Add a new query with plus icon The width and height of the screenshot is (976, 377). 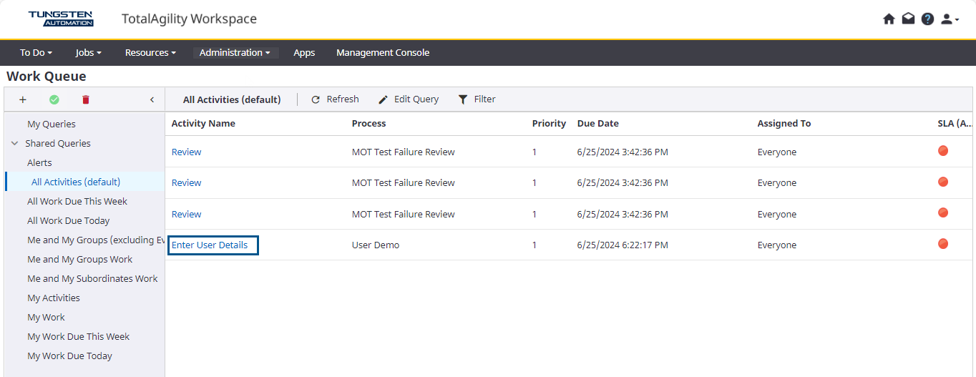click(22, 99)
